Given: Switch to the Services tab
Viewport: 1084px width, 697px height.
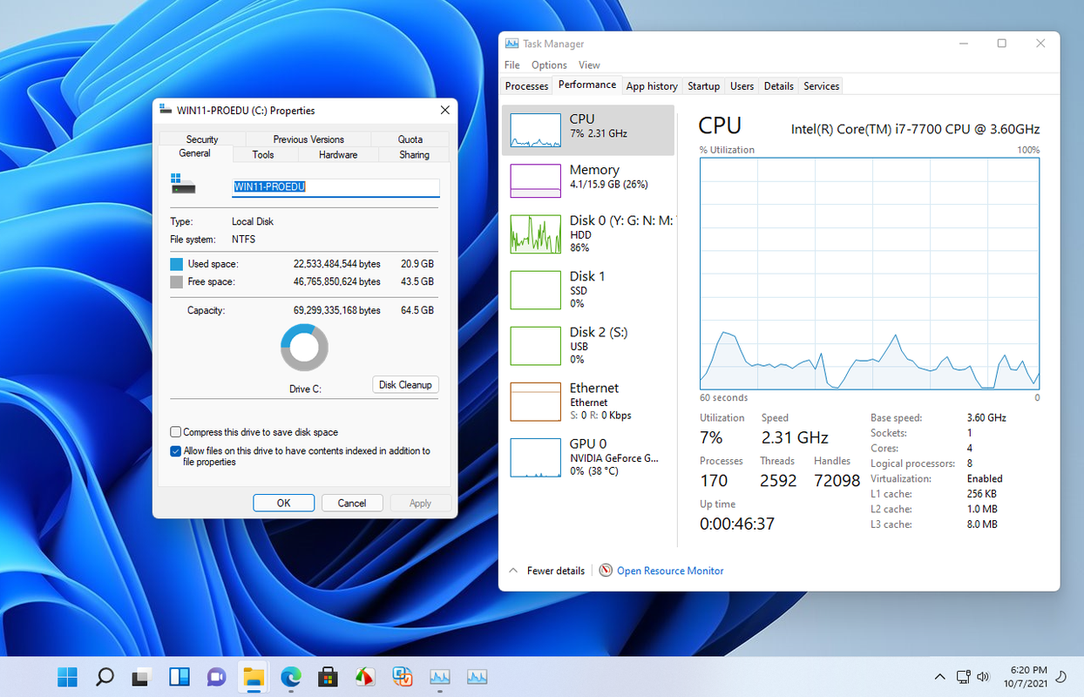Looking at the screenshot, I should point(821,86).
